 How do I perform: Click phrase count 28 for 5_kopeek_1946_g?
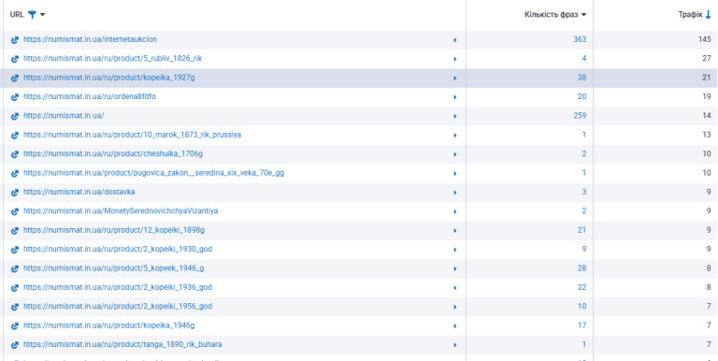[582, 268]
